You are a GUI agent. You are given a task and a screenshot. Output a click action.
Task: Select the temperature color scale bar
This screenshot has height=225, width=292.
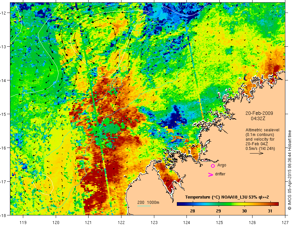coord(228,204)
